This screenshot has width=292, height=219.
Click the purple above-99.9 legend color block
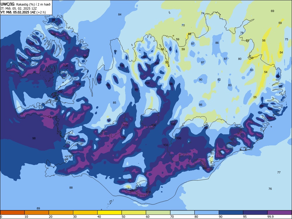[x=279, y=213]
